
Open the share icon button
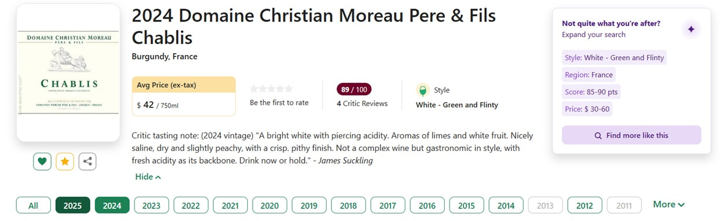pyautogui.click(x=87, y=161)
